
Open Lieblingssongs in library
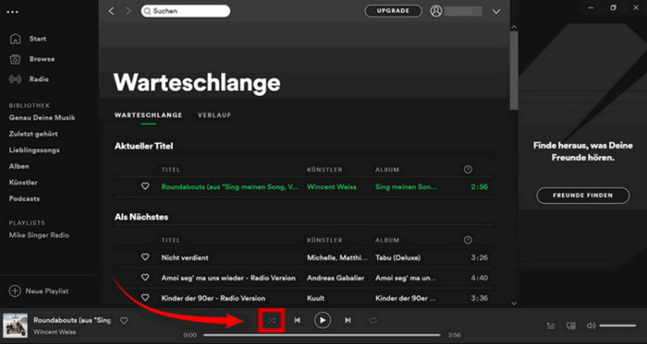34,150
